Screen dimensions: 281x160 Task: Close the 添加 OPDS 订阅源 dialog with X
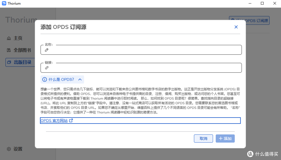coord(236,27)
